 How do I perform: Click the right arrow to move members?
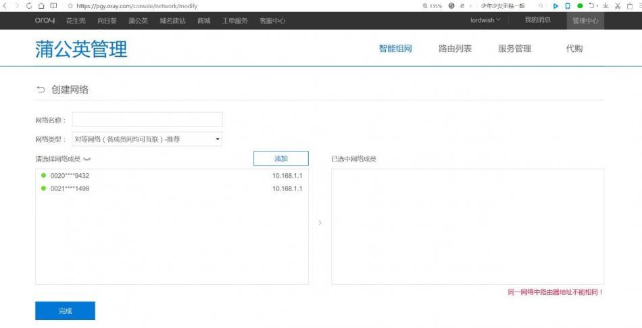coord(320,222)
